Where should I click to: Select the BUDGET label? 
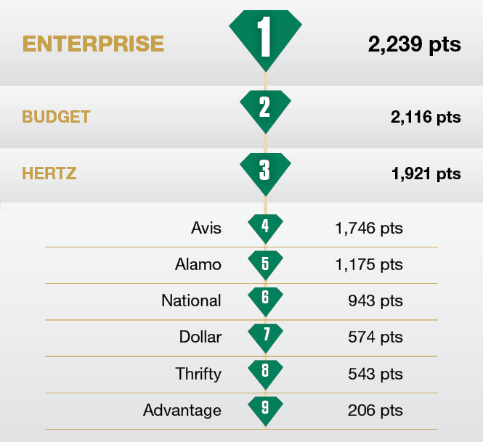pyautogui.click(x=56, y=117)
